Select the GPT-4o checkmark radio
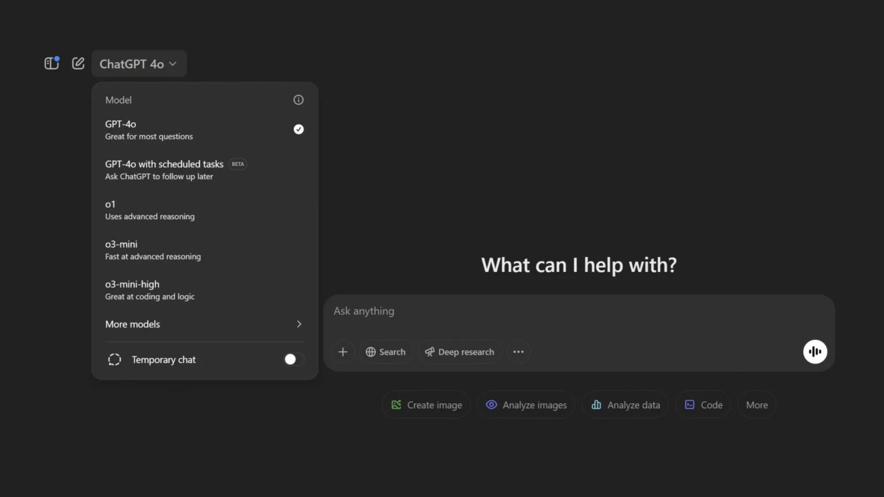Screen dimensions: 884x497 pyautogui.click(x=298, y=129)
